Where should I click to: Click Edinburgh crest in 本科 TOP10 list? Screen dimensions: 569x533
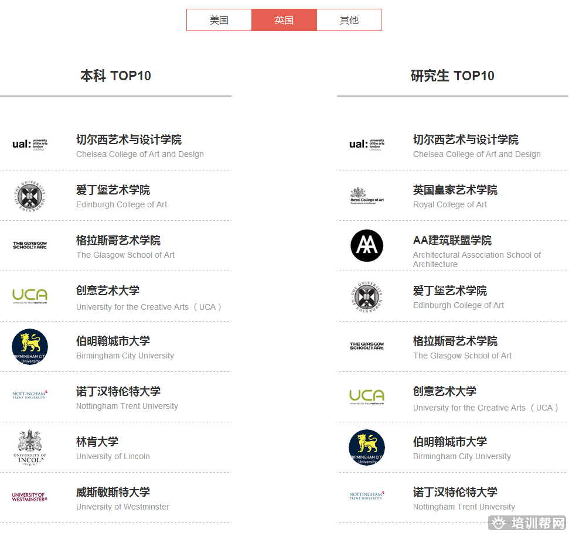[30, 196]
